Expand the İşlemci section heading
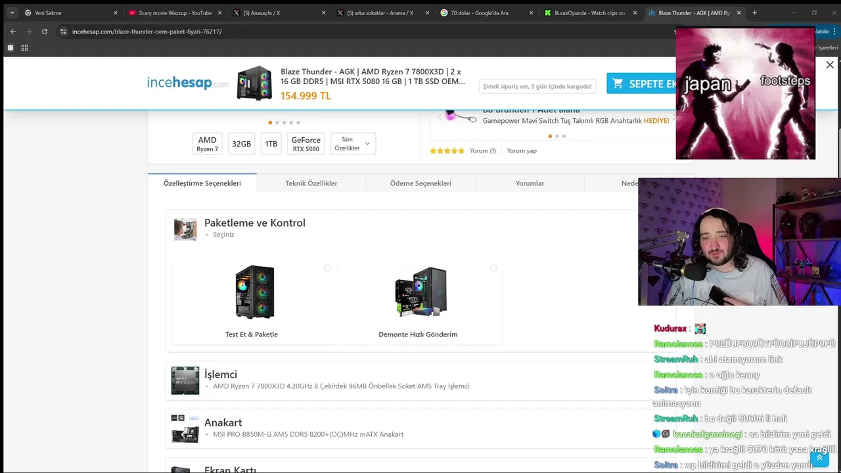 [x=221, y=374]
